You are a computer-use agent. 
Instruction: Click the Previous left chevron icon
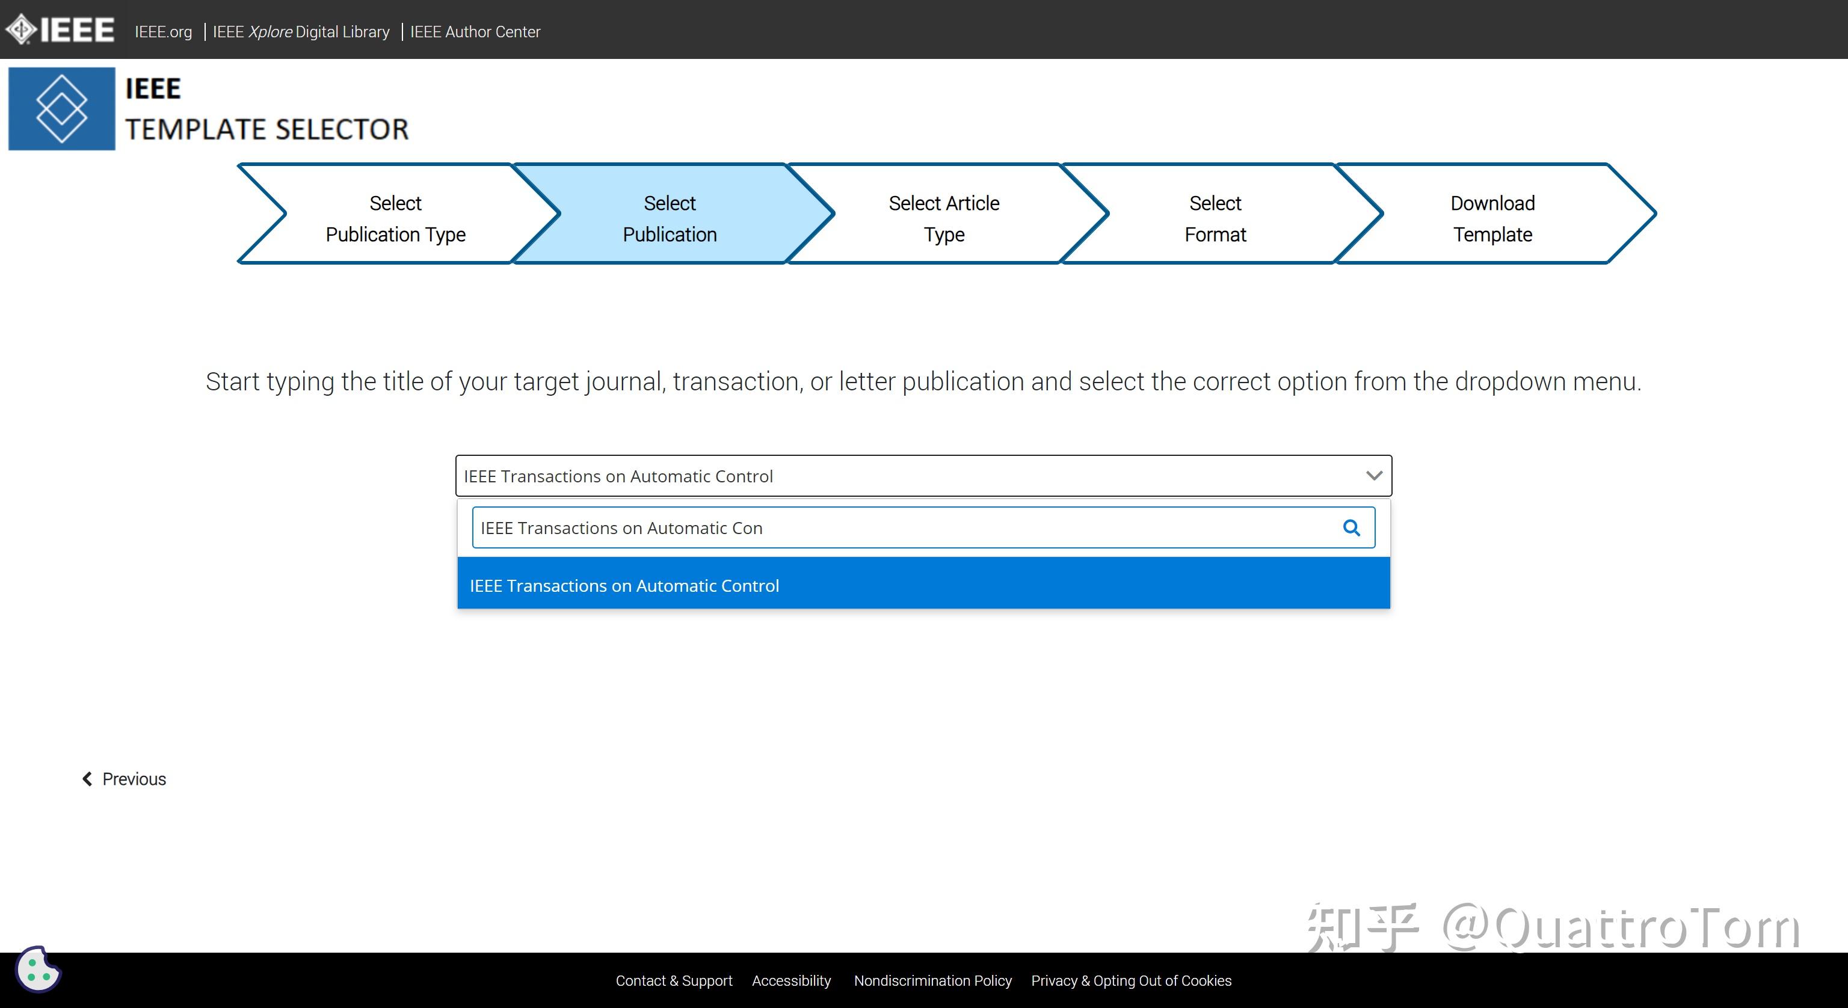coord(87,779)
